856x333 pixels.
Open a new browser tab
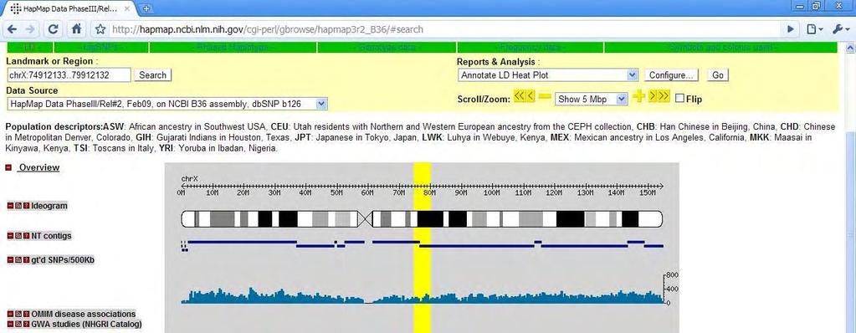[x=146, y=8]
